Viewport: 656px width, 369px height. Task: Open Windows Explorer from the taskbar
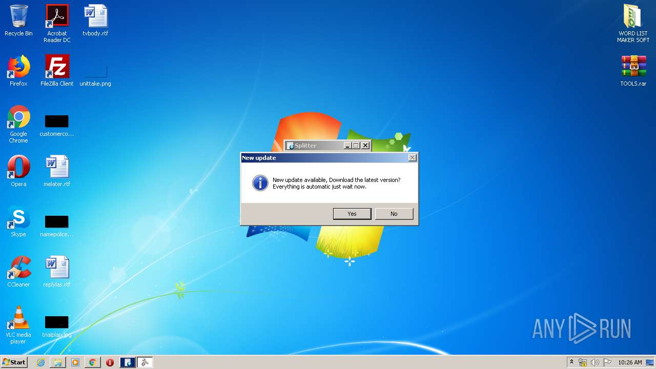pos(58,362)
